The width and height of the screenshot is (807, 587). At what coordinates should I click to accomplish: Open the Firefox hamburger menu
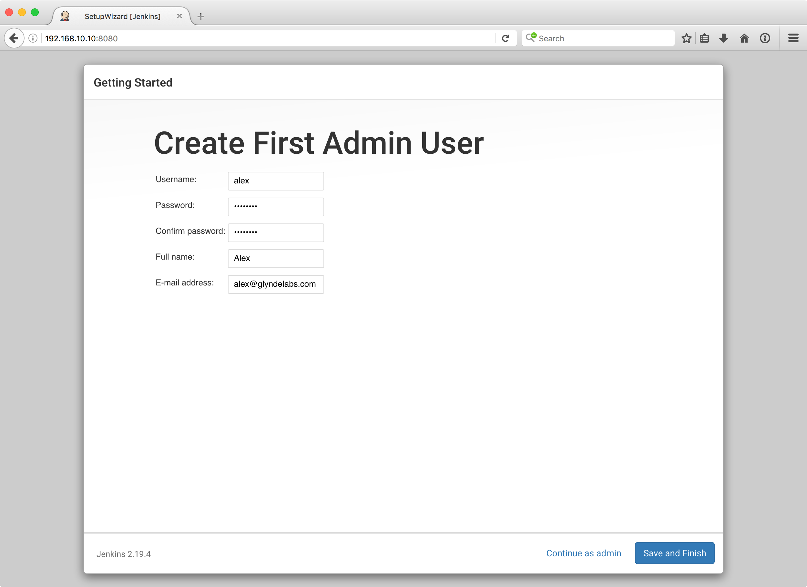(x=793, y=38)
